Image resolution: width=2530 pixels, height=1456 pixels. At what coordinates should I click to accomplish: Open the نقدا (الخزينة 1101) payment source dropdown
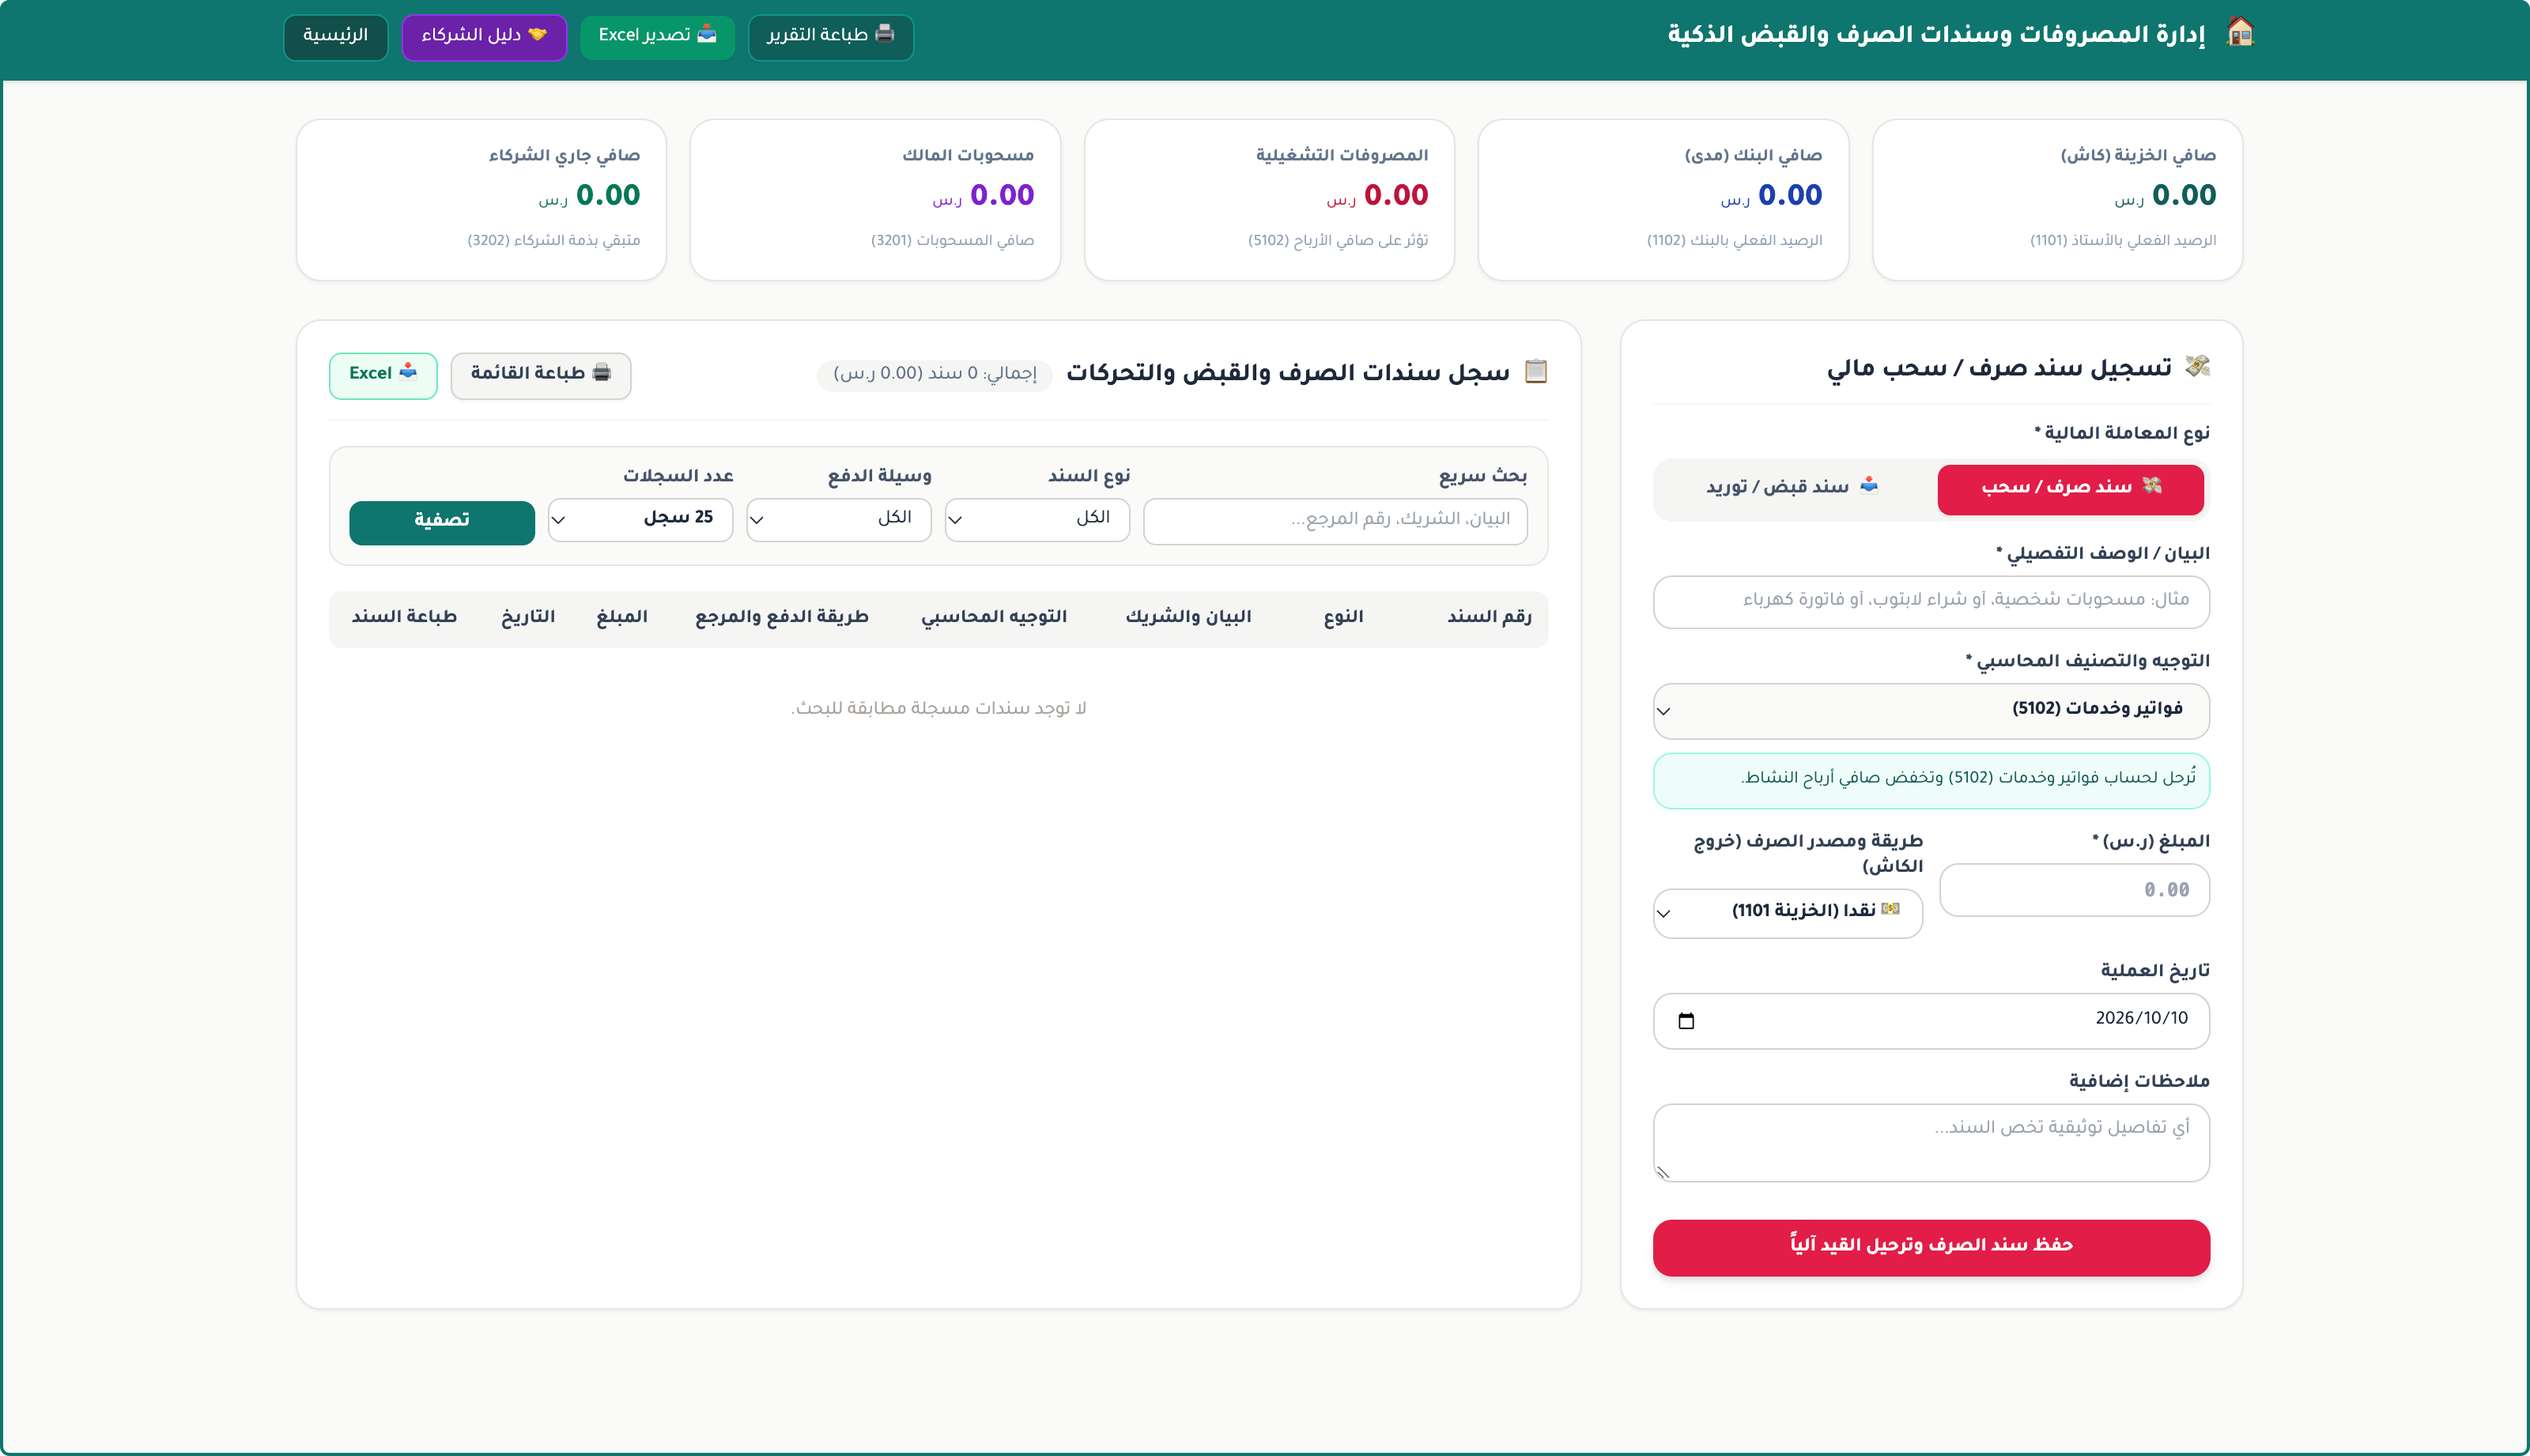tap(1788, 913)
